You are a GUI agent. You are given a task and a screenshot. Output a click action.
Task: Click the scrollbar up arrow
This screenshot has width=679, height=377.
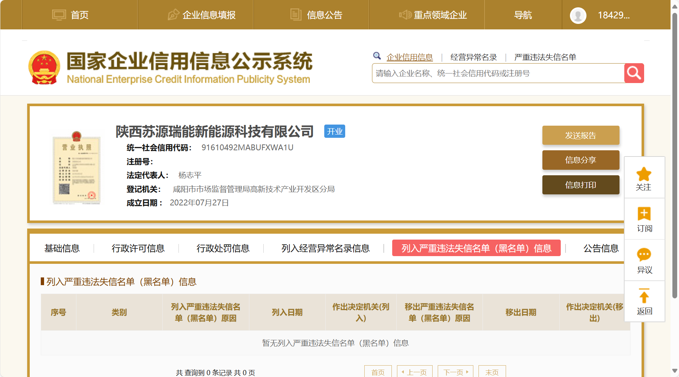point(675,6)
